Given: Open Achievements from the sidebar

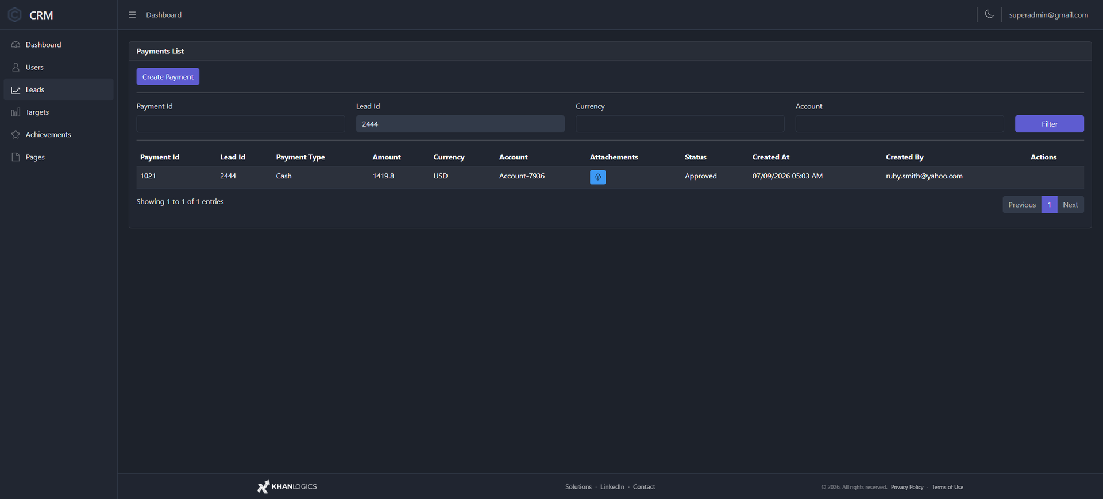Looking at the screenshot, I should (59, 135).
